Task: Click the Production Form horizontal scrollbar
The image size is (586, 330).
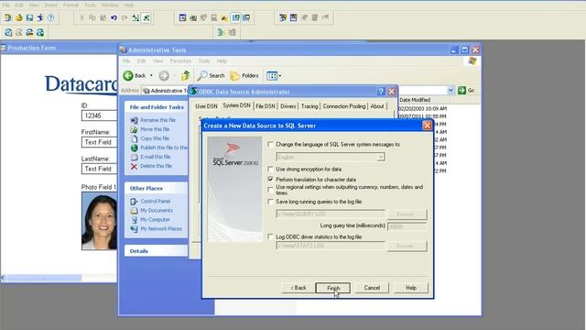Action: [59, 278]
